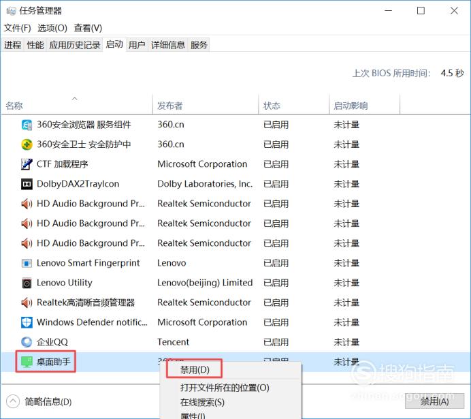Select the Lenovo Smart Fingerprint entry
Viewport: 471px width, 419px height.
(88, 263)
